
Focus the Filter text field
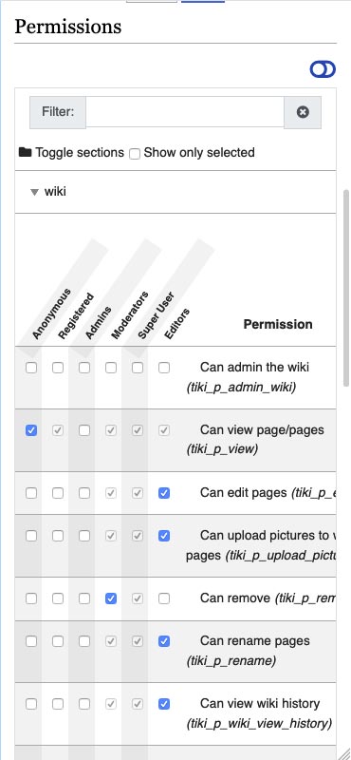[185, 112]
